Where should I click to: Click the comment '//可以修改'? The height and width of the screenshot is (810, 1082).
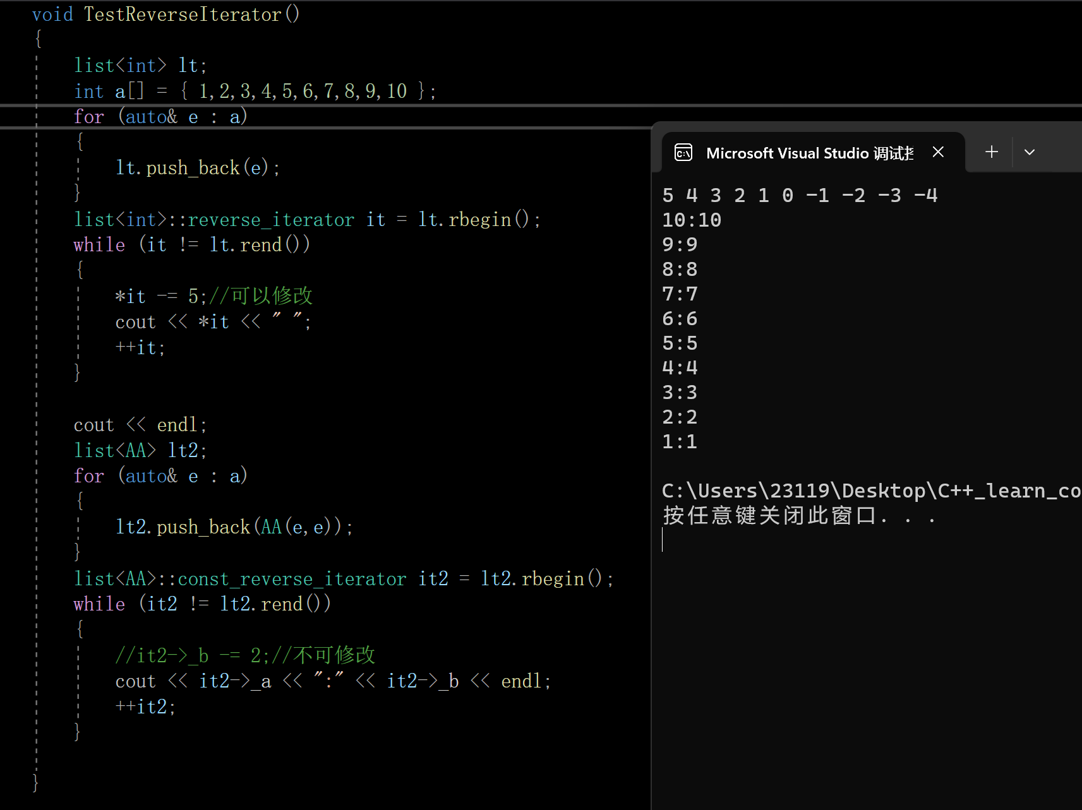click(260, 296)
